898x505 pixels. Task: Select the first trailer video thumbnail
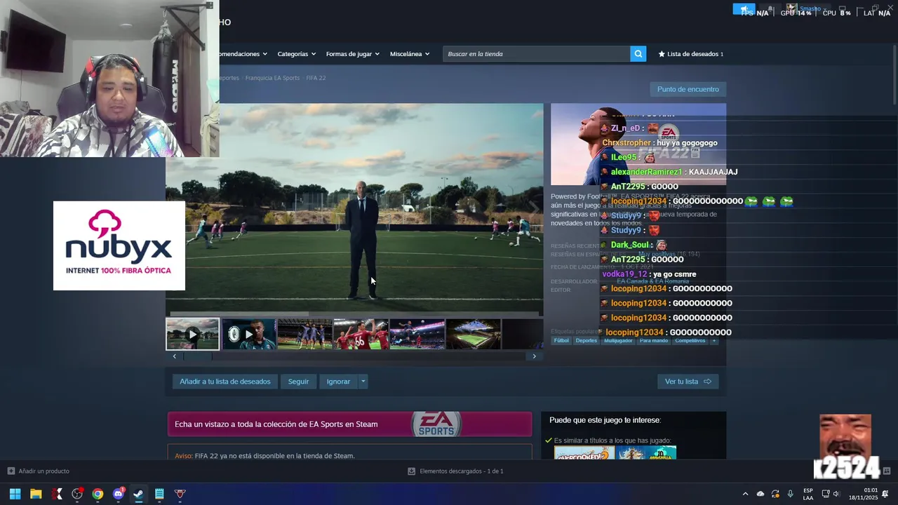192,334
